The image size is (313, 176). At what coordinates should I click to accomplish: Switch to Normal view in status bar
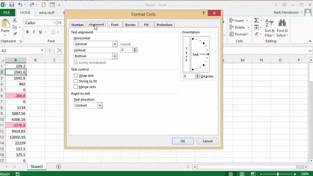coord(231,174)
